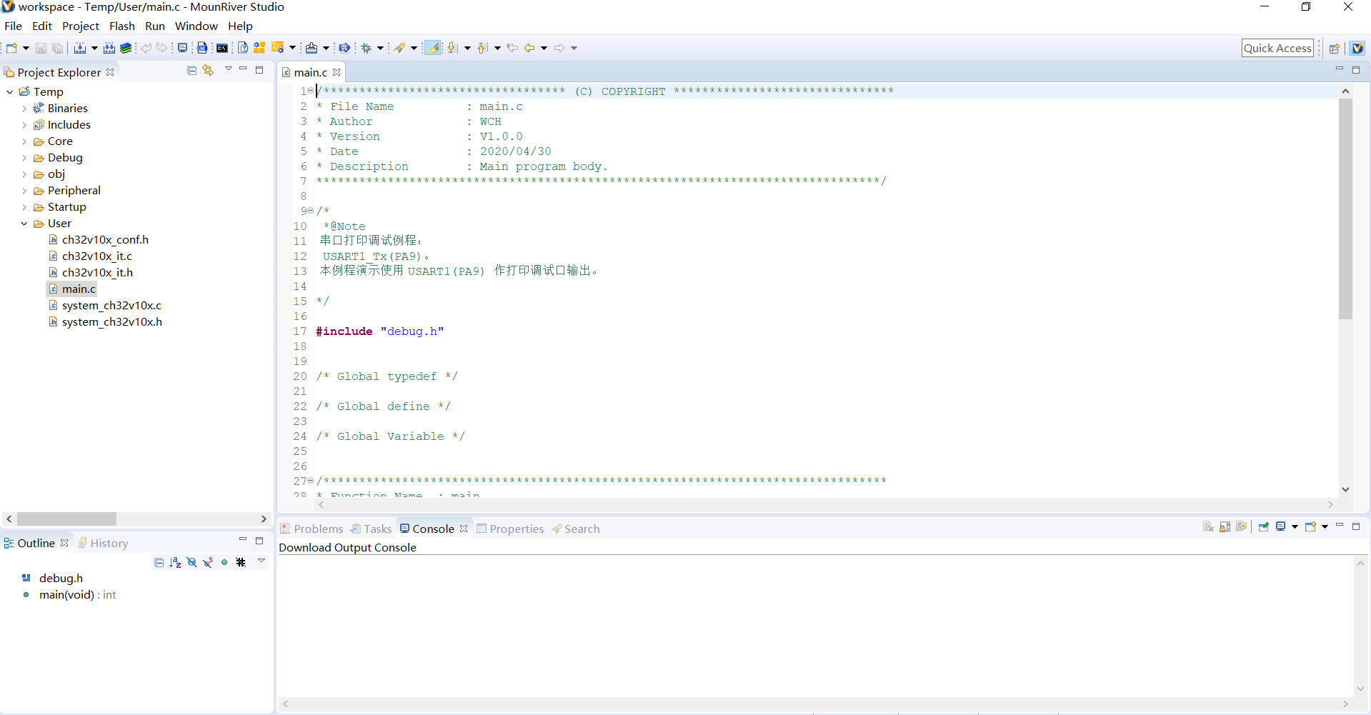1371x715 pixels.
Task: Toggle Hide Static Members in Outline
Action: click(x=208, y=562)
